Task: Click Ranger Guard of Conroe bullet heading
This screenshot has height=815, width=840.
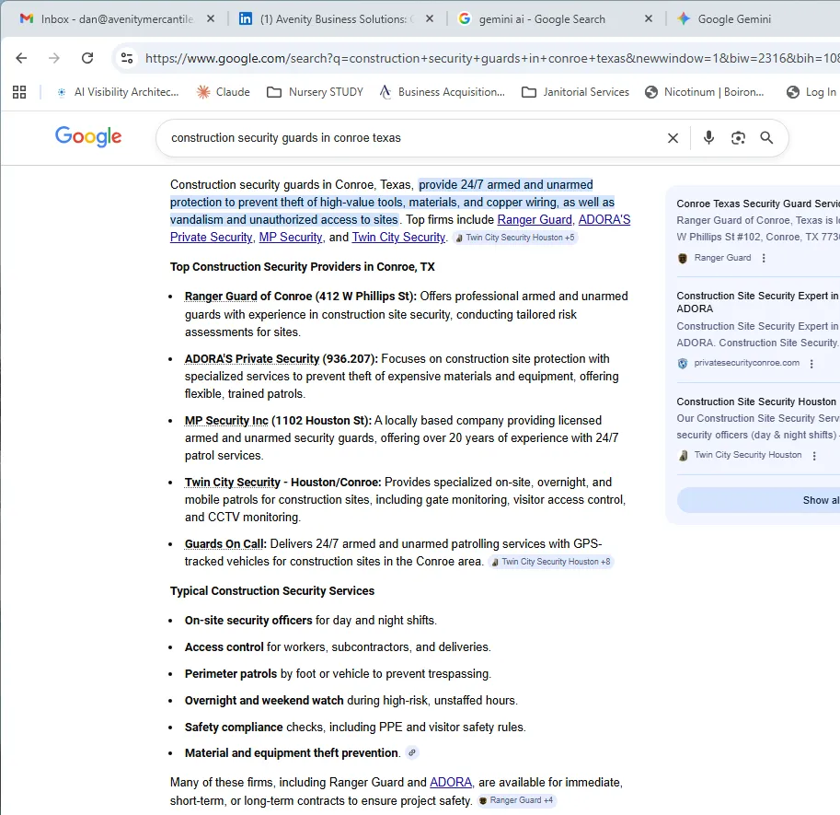Action: (301, 297)
